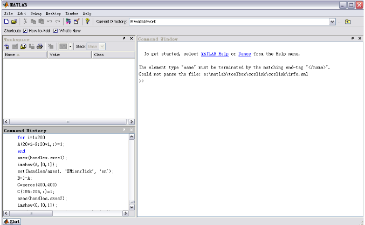Open the Stack Base dropdown
This screenshot has height=225, width=365.
tap(96, 46)
